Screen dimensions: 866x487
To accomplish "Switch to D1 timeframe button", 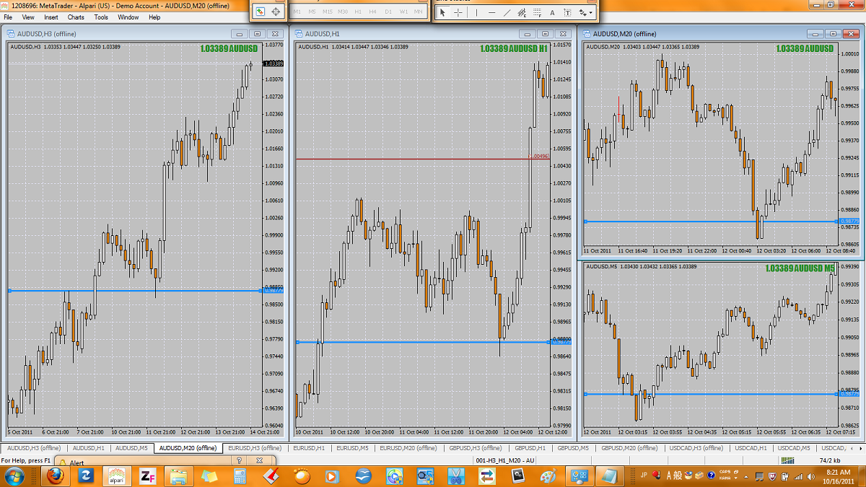I will pyautogui.click(x=388, y=12).
